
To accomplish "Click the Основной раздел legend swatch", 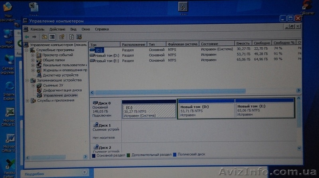I will tap(94, 156).
